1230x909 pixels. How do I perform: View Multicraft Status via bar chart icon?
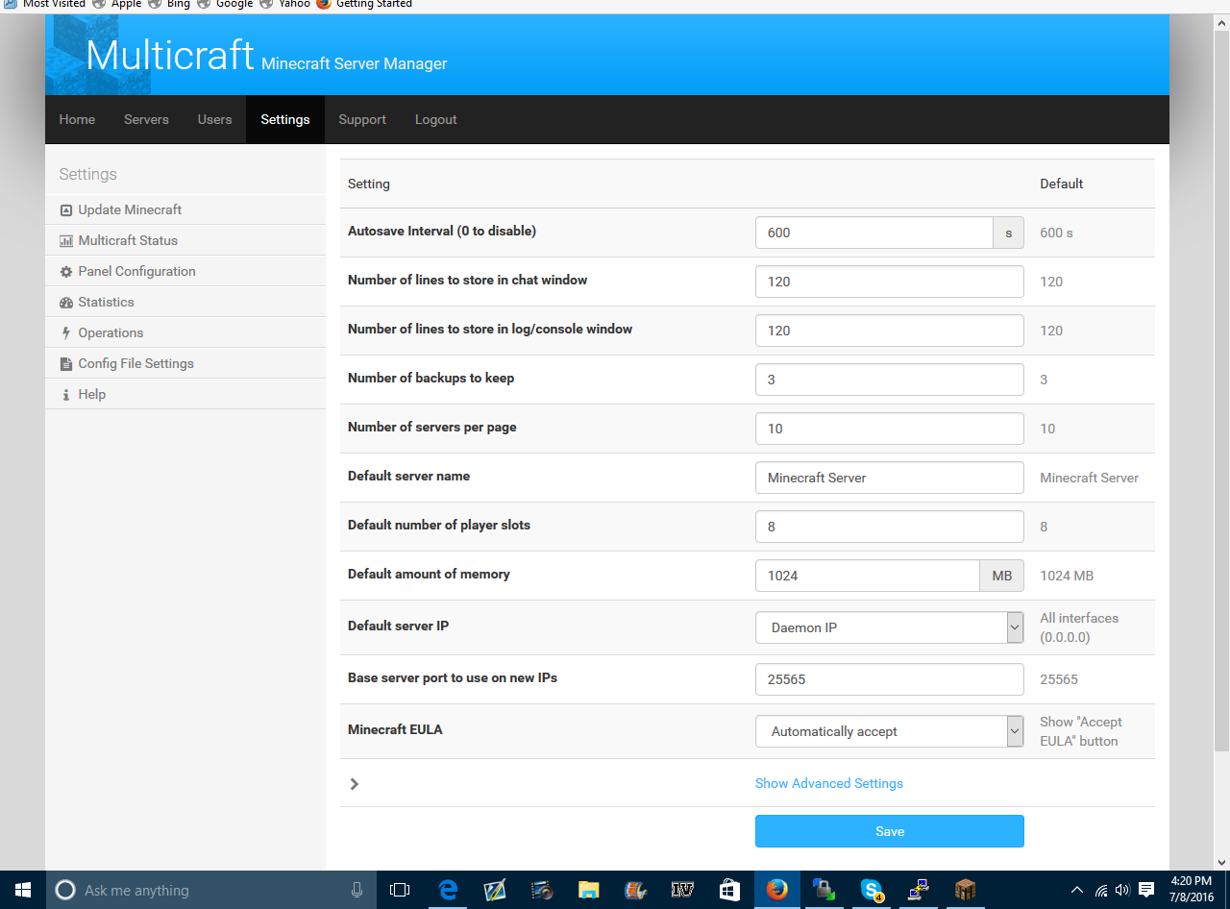tap(127, 240)
